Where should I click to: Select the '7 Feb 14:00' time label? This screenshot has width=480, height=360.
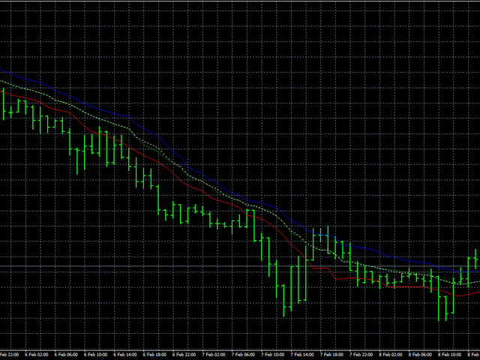[302, 355]
